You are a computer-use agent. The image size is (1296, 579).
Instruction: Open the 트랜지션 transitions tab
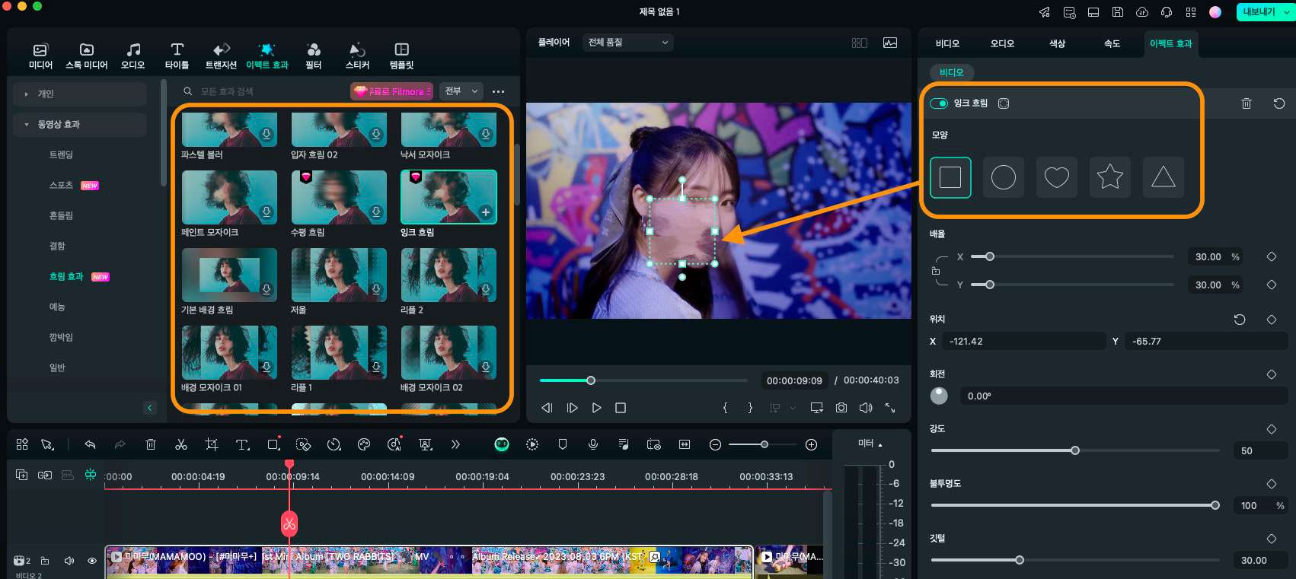221,56
